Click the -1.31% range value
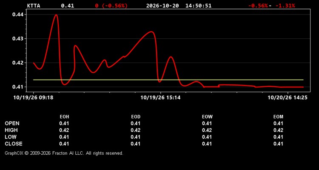 (x=285, y=6)
